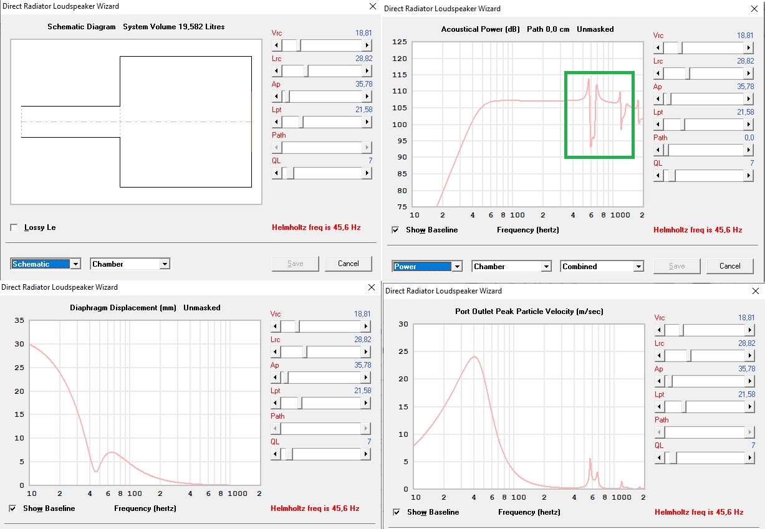Click QL value 7 in Schematic Diagram window
The width and height of the screenshot is (765, 529).
click(369, 161)
